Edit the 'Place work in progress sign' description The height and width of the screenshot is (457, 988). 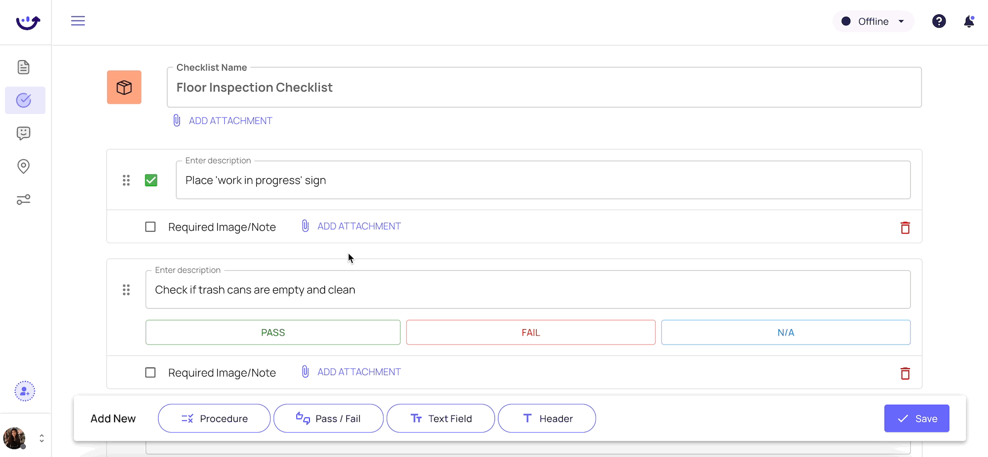pyautogui.click(x=543, y=180)
